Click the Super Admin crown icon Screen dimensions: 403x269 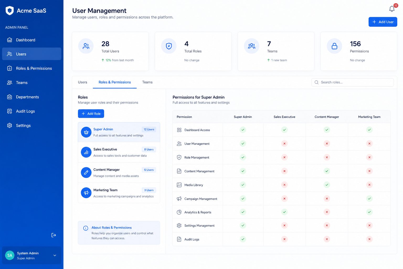[x=86, y=132]
